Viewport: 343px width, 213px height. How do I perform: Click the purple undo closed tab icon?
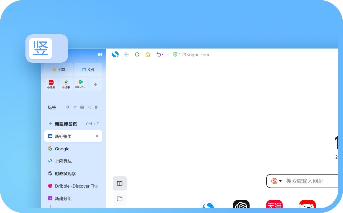[158, 54]
